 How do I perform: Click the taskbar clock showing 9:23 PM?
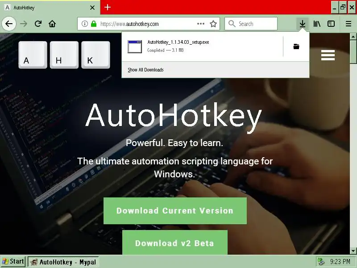click(x=340, y=262)
